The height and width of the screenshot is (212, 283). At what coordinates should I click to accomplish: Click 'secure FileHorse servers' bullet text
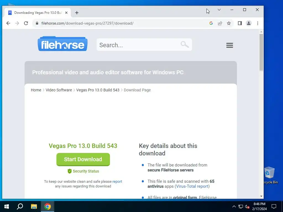point(170,170)
